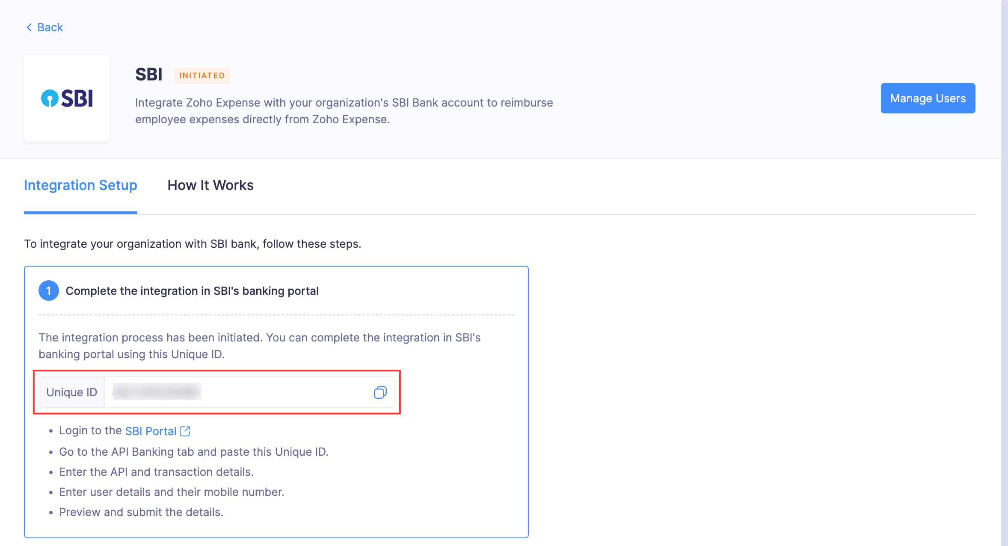The width and height of the screenshot is (1008, 546).
Task: Click the blurred Unique ID value field
Action: (157, 392)
